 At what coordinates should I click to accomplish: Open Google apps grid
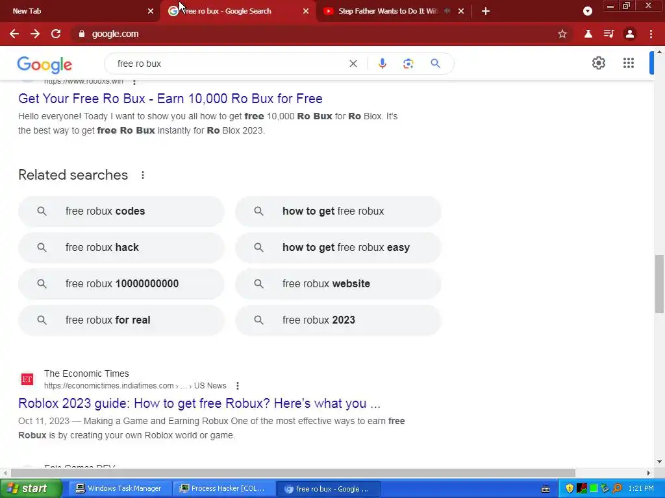point(629,63)
